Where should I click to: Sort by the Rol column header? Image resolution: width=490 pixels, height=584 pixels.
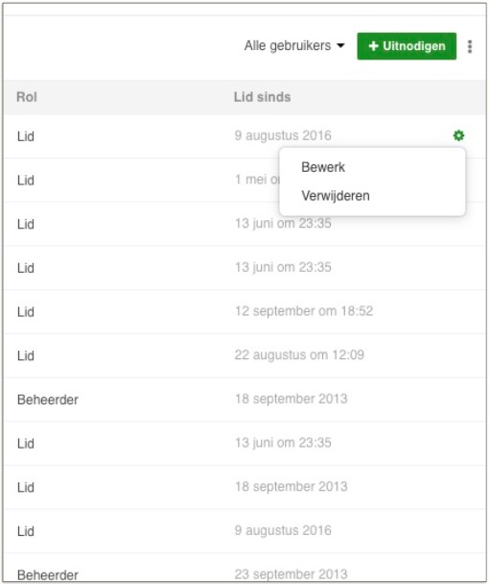[27, 97]
